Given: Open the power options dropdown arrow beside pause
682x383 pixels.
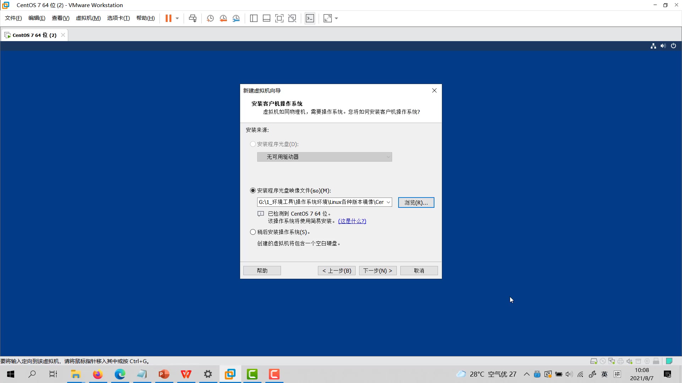Looking at the screenshot, I should point(177,18).
